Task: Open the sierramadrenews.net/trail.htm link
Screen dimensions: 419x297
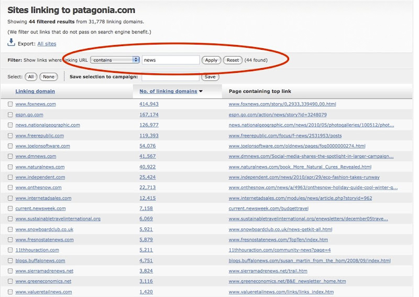Action: point(268,271)
